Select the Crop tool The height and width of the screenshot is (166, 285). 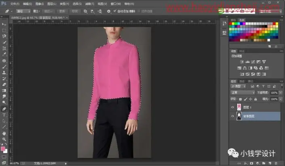click(x=4, y=48)
